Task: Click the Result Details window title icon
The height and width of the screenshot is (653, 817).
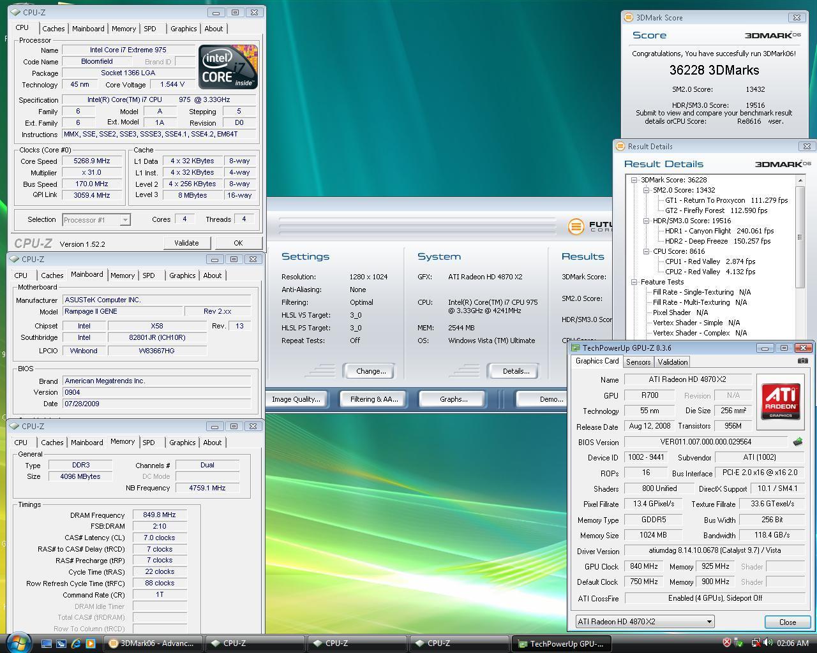Action: [x=620, y=146]
